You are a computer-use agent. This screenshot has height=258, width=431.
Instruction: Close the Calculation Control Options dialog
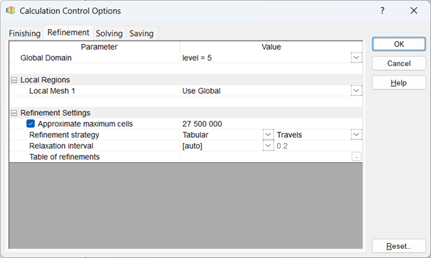pyautogui.click(x=414, y=11)
